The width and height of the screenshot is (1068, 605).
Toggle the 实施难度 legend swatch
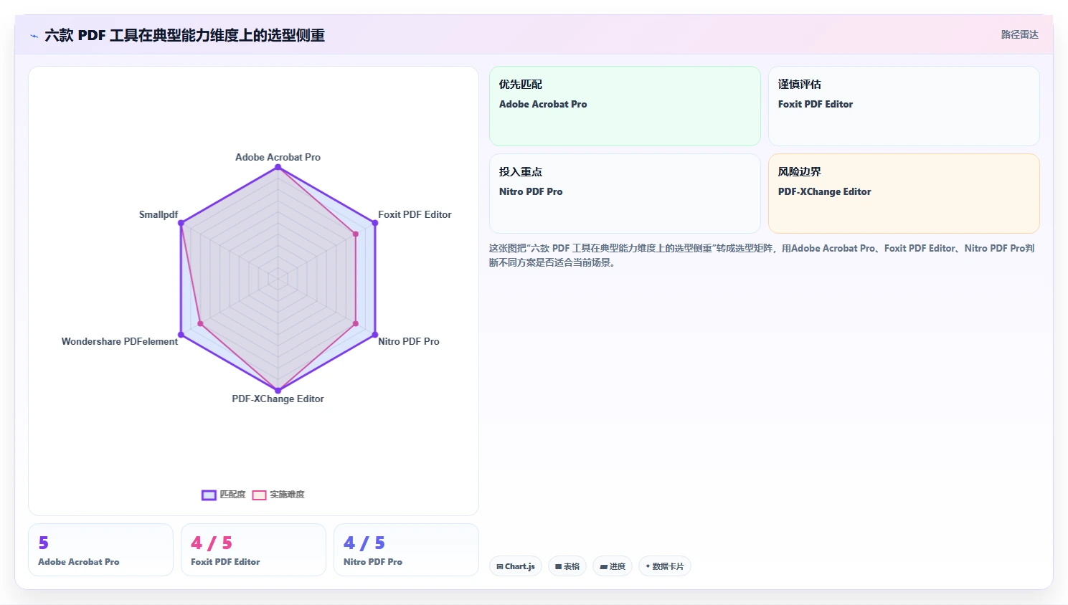point(260,495)
